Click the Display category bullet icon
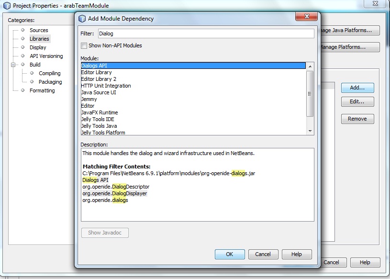 pyautogui.click(x=23, y=47)
